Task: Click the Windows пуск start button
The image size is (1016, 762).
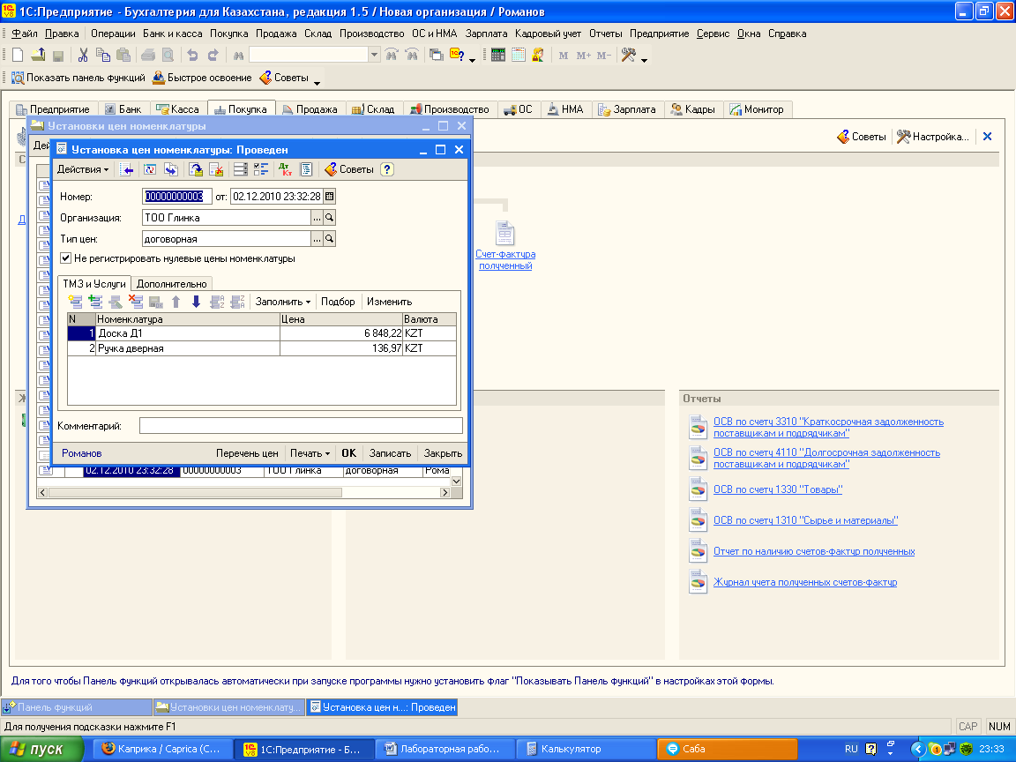Action: [42, 749]
